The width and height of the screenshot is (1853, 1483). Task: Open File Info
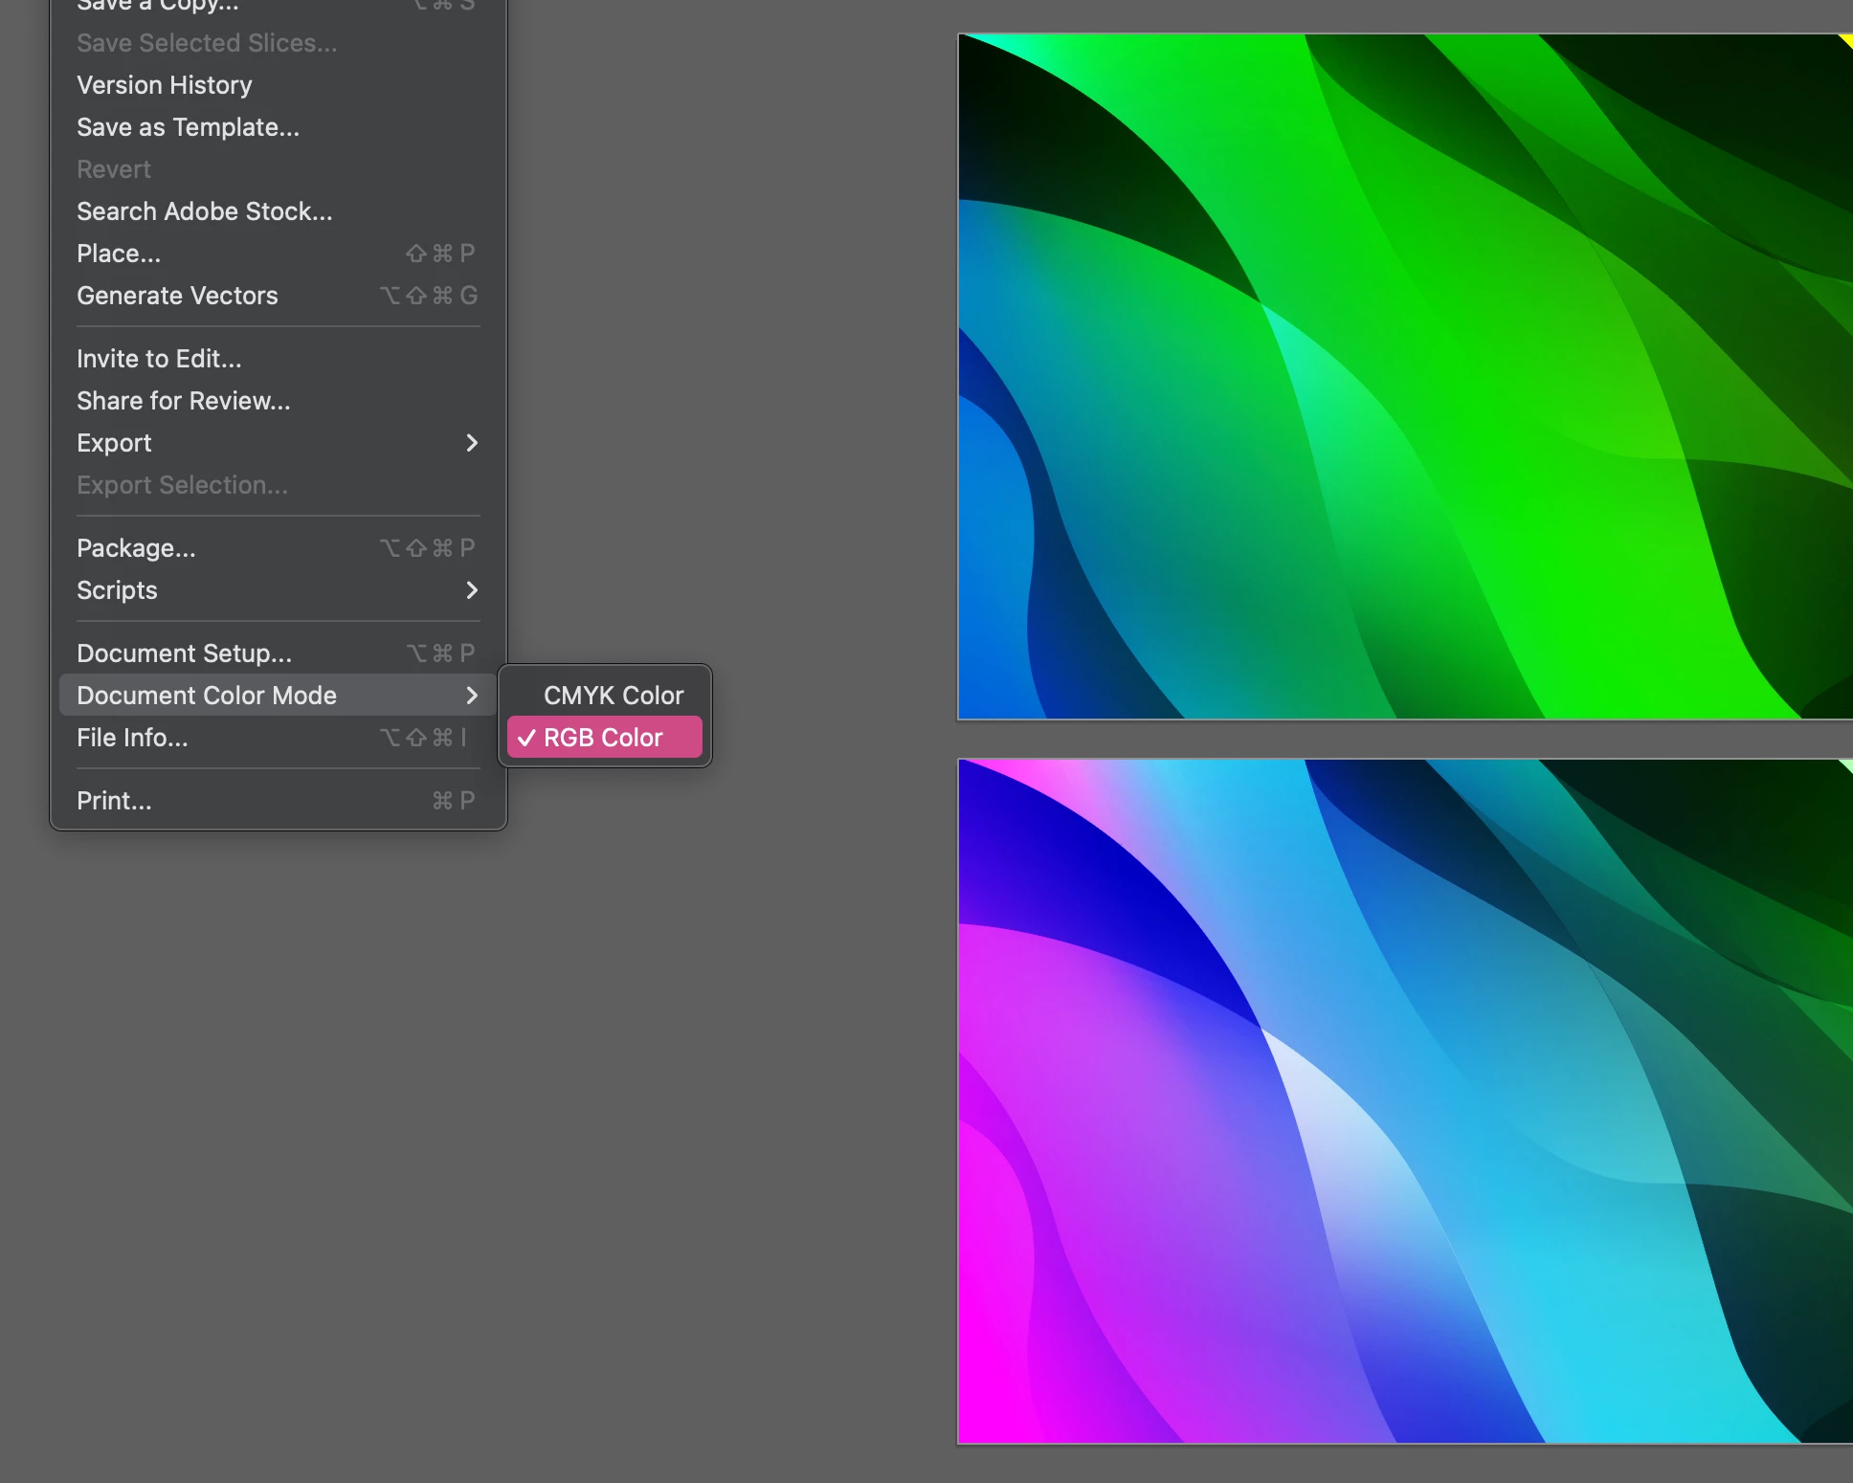click(132, 738)
